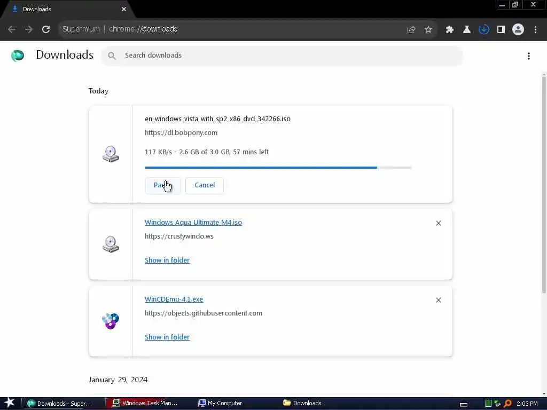
Task: Click the 117 KB/s download status text
Action: (207, 152)
